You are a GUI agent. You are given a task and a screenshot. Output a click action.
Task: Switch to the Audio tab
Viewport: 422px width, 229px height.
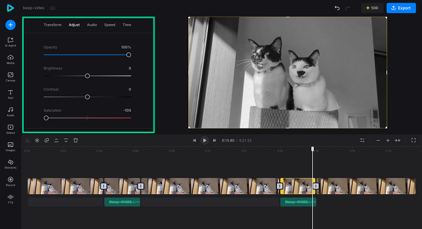tap(92, 25)
